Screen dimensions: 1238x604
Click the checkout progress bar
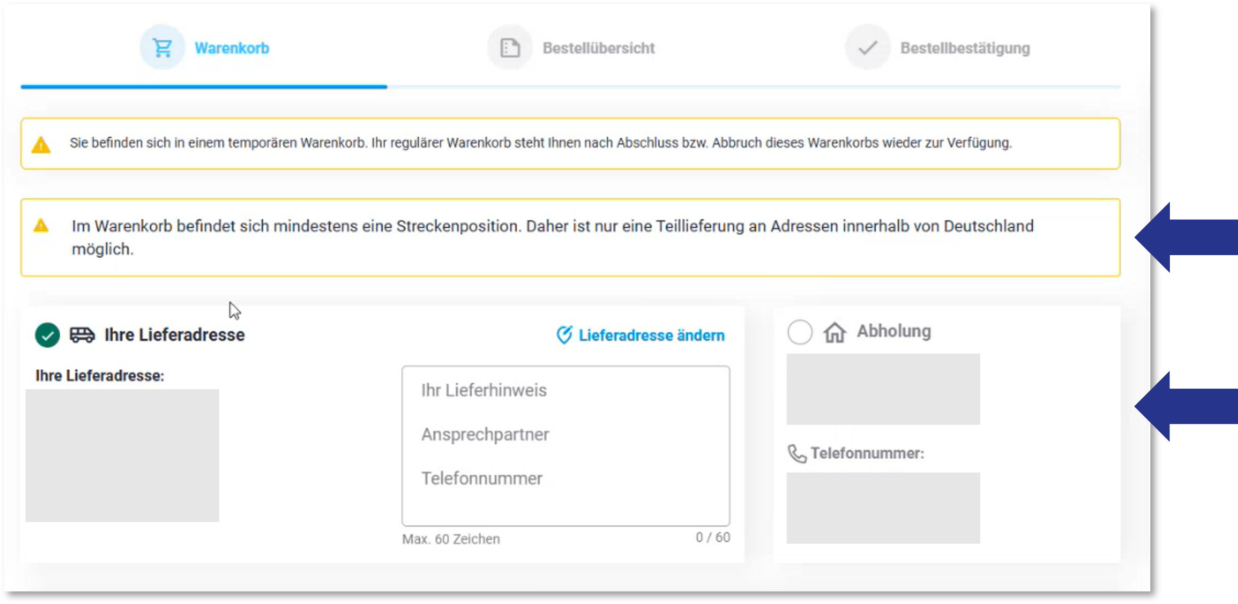(570, 86)
